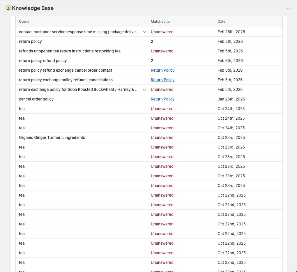Open the three-dot more options menu
This screenshot has width=297, height=272.
coord(289,8)
